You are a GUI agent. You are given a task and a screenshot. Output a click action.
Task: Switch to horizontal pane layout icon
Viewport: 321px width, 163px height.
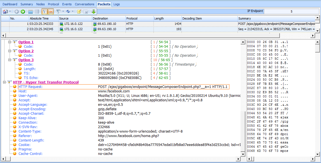(31, 12)
